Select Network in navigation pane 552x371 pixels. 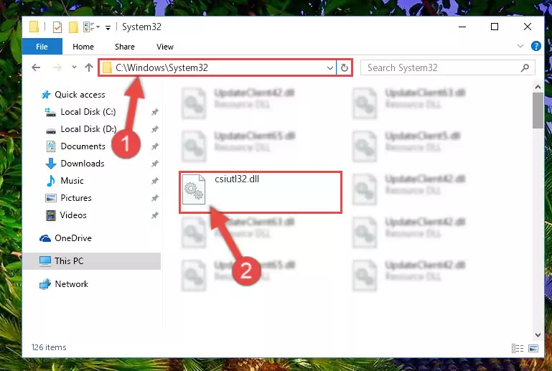pos(72,283)
